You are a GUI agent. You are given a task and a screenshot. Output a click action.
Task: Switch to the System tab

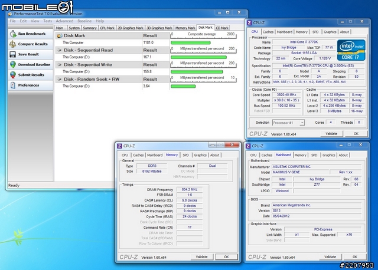coord(74,28)
